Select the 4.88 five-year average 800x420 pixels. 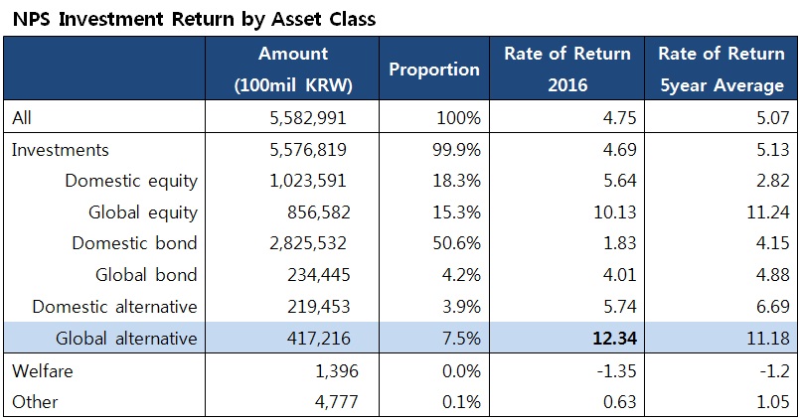[772, 275]
